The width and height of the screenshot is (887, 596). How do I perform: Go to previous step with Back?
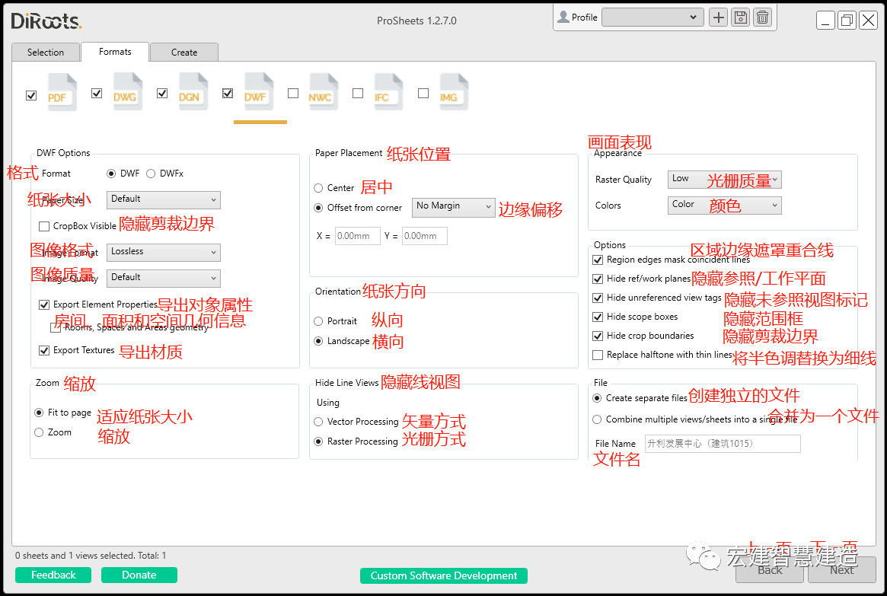tap(769, 570)
